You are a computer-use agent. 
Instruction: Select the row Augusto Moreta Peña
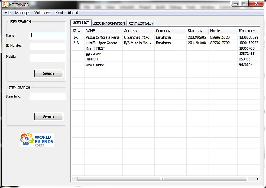click(166, 37)
